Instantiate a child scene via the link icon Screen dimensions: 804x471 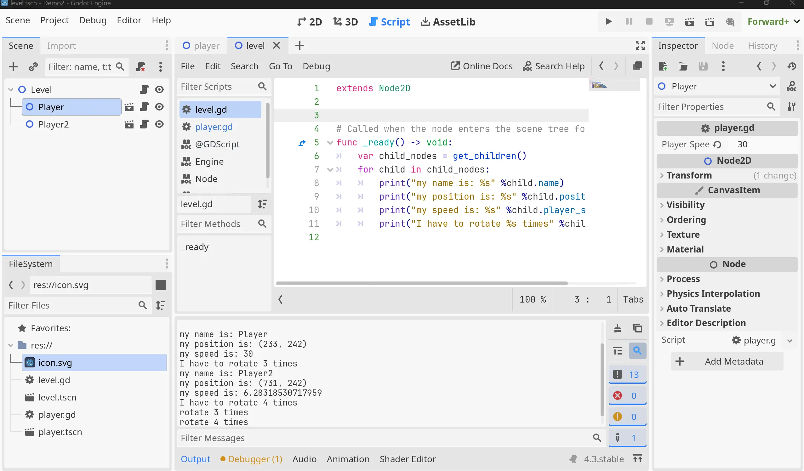(33, 67)
